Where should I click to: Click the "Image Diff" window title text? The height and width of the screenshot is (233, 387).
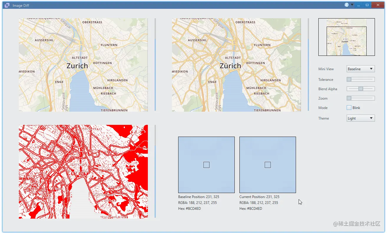click(x=21, y=6)
